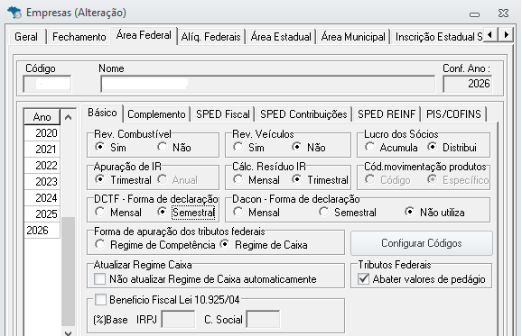Viewport: 522px width, 336px height.
Task: Select Mensal for Cálc. Resíduo IR
Action: pyautogui.click(x=256, y=180)
